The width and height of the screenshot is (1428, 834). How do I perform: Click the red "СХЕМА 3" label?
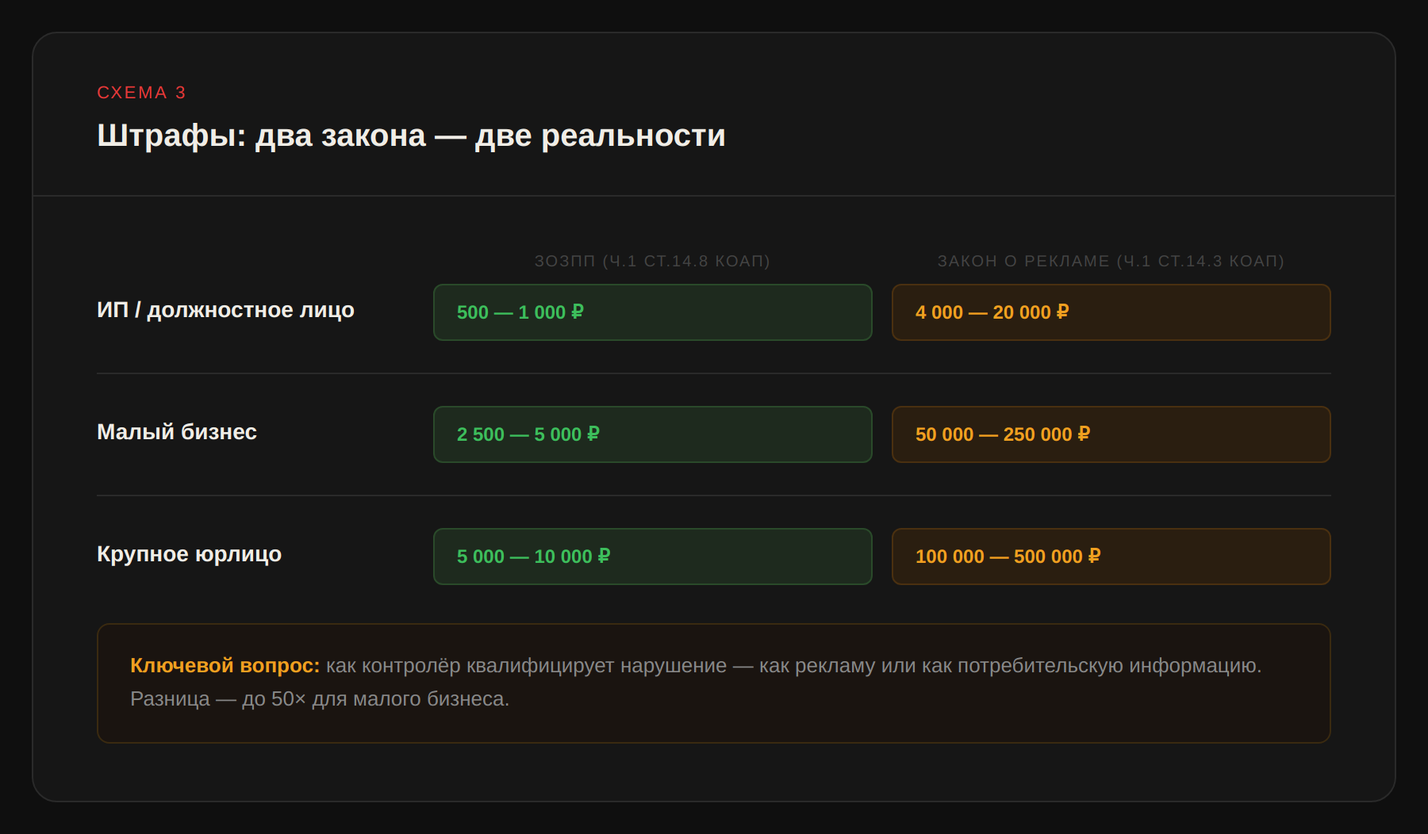pyautogui.click(x=141, y=93)
